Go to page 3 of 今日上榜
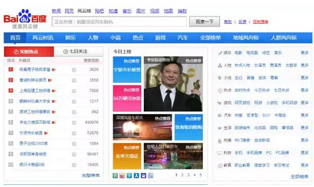 188,175
